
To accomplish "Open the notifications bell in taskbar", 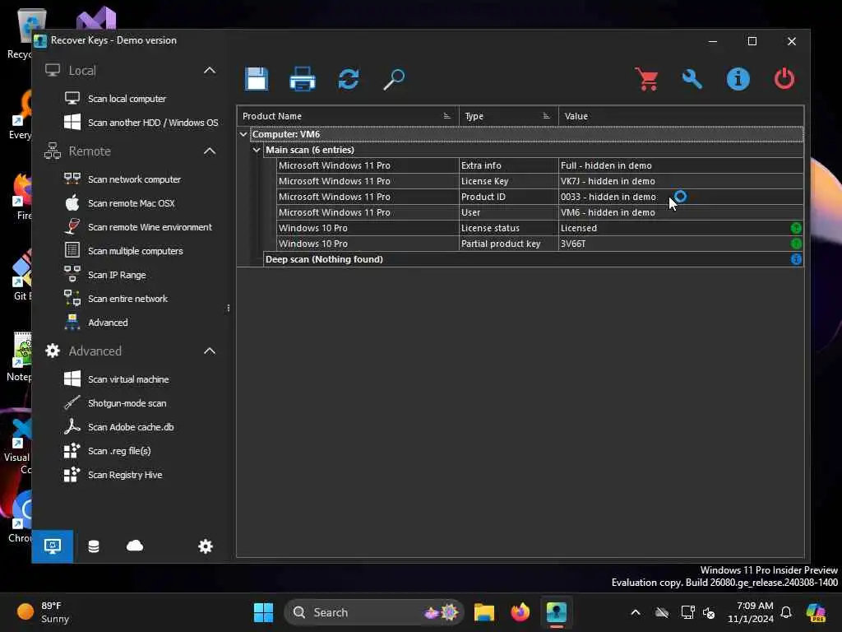I will coord(786,612).
